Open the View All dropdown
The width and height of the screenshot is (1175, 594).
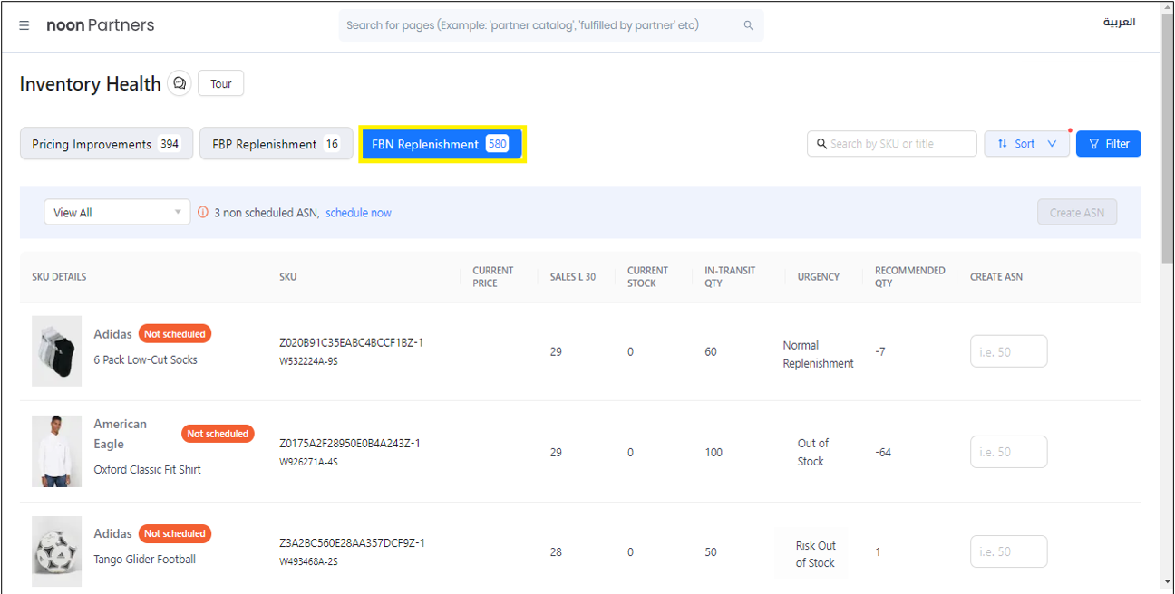[117, 213]
